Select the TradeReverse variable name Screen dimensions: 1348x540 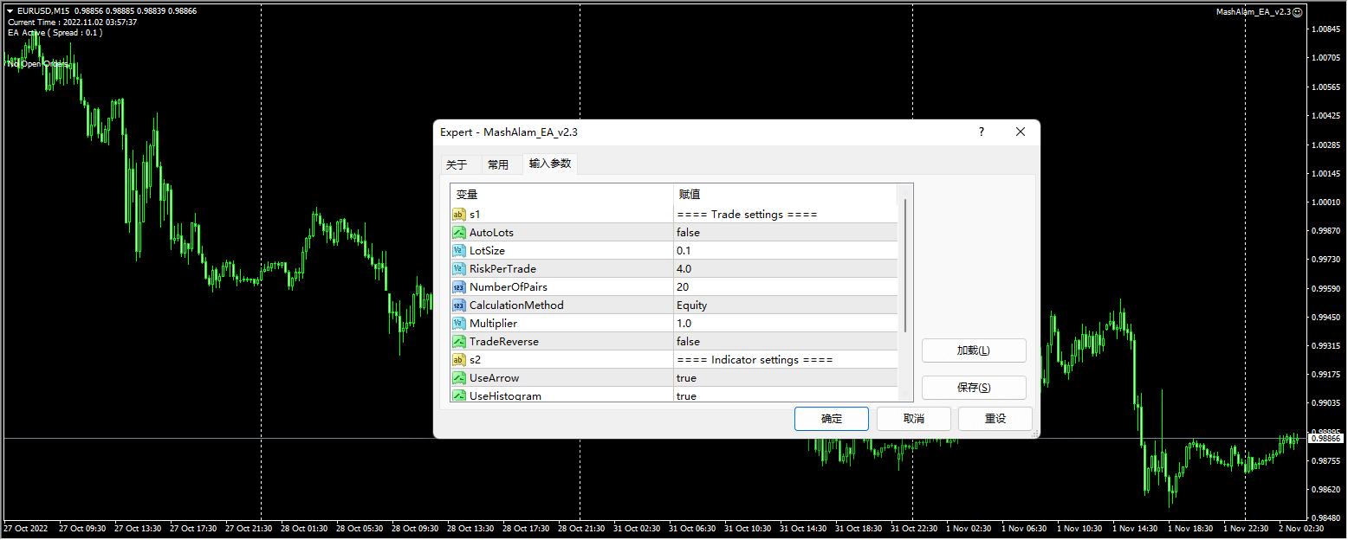pos(504,342)
